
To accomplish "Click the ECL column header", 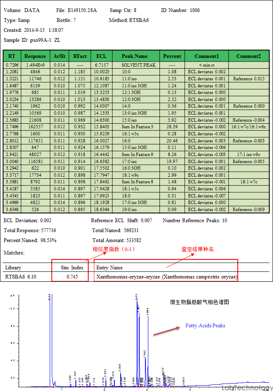I will click(101, 56).
